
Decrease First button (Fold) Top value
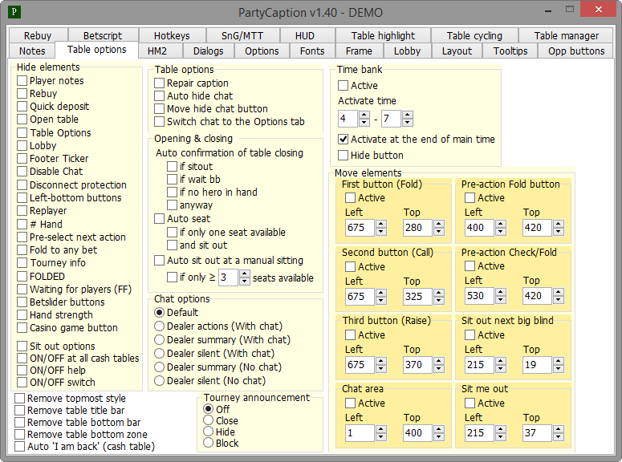pyautogui.click(x=439, y=232)
